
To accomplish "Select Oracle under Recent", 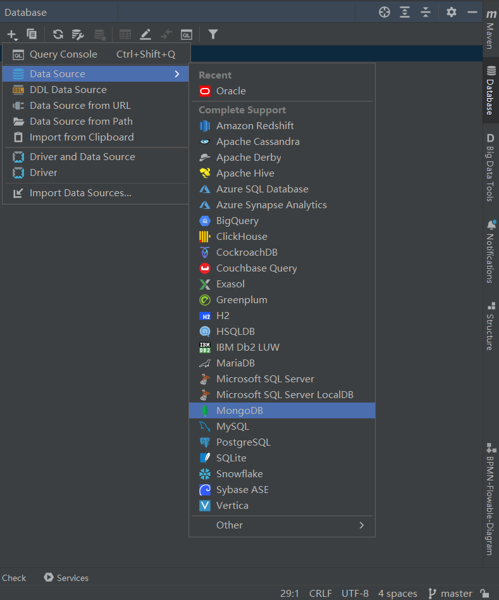I will point(281,91).
